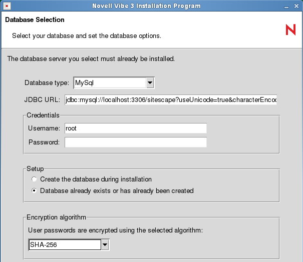Click the 'JDBC URL:' label

tap(42, 99)
